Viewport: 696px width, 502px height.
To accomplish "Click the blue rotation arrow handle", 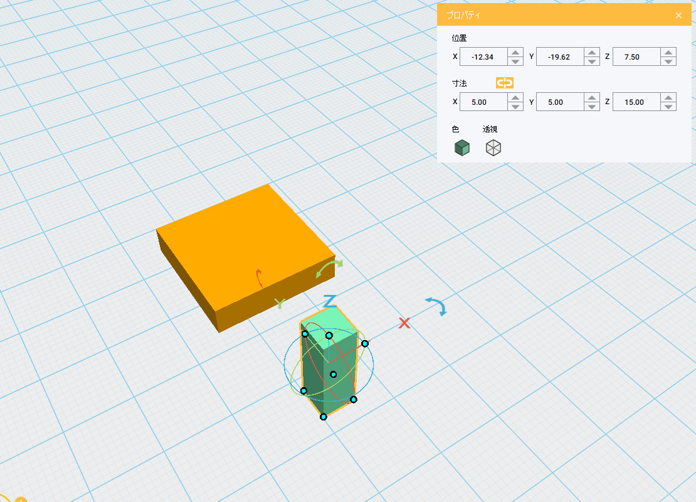I will (436, 306).
